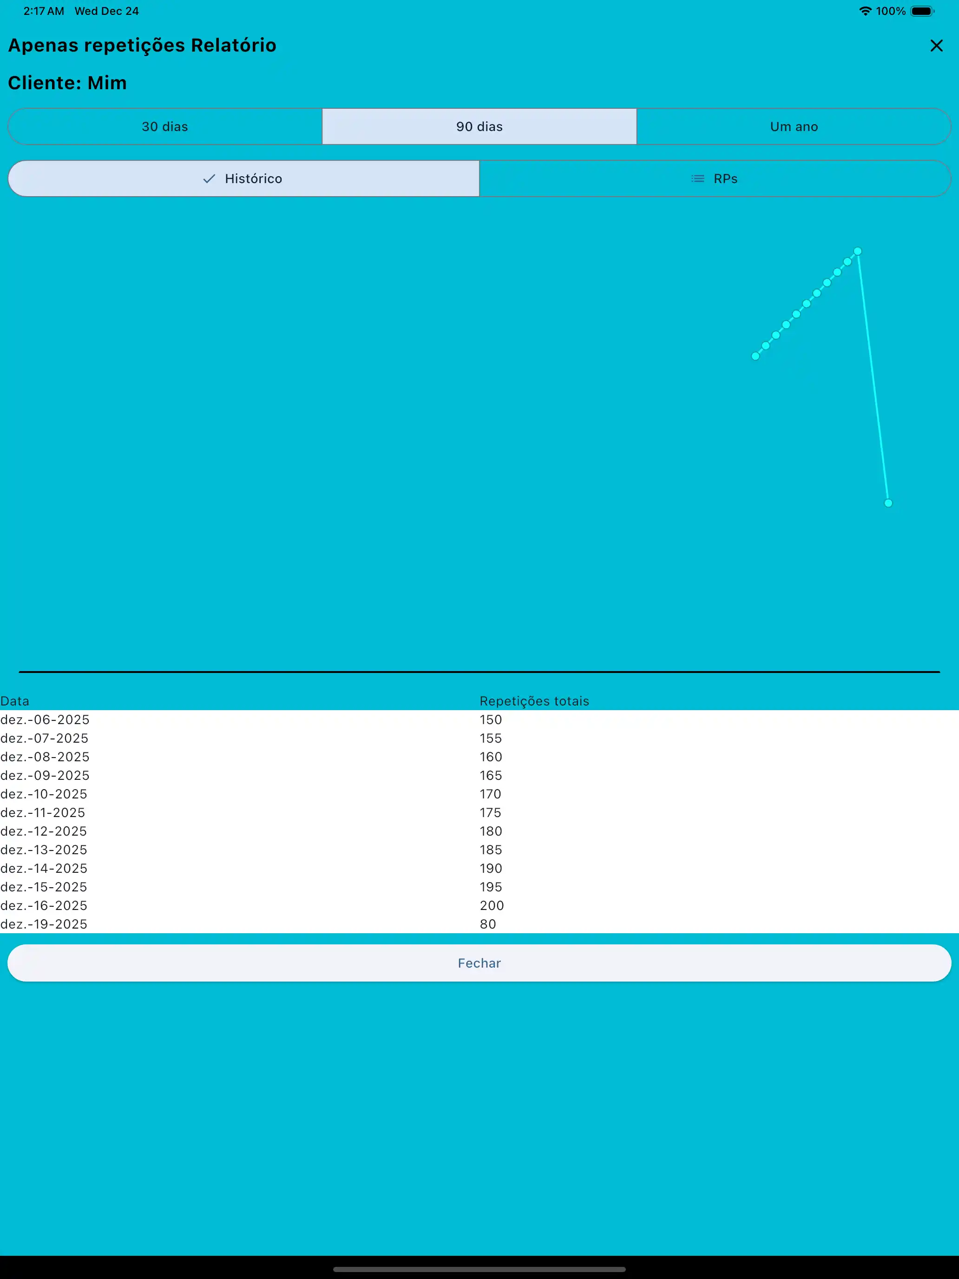Image resolution: width=959 pixels, height=1279 pixels.
Task: Tap the lowest point on chart
Action: click(x=888, y=503)
